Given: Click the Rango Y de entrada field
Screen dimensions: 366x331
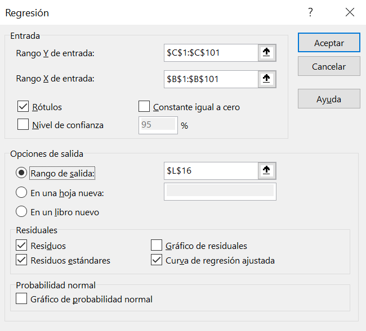Looking at the screenshot, I should point(209,53).
